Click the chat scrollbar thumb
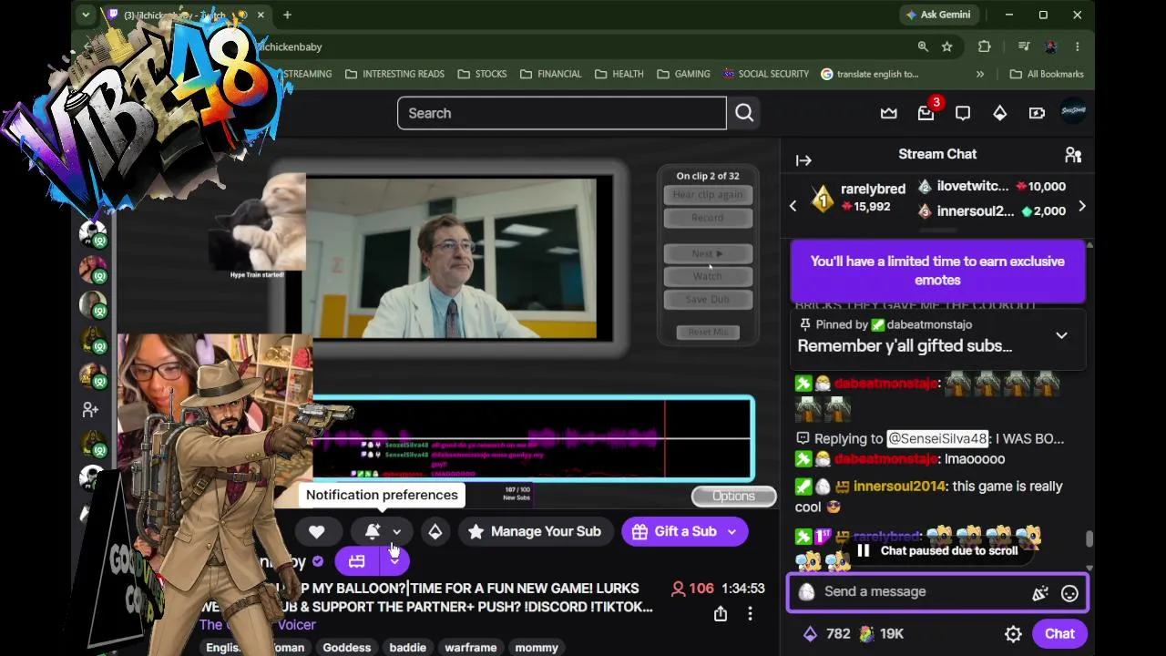Viewport: 1166px width, 656px height. click(x=1089, y=539)
